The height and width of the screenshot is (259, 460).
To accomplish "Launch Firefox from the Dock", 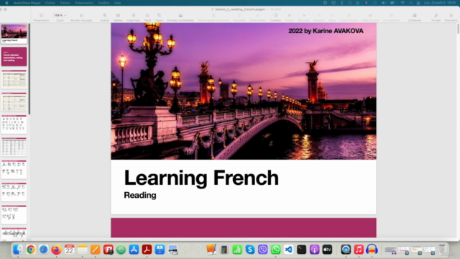I will point(56,250).
